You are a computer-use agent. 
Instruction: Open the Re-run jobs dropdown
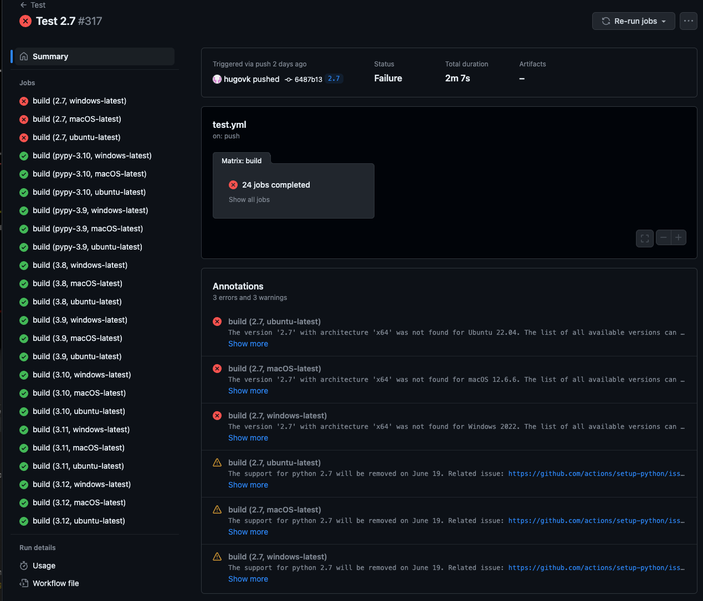tap(634, 21)
